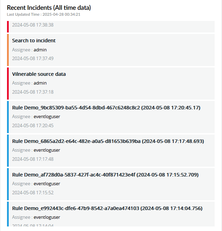The height and width of the screenshot is (231, 222).
Task: Click the 2024-05-08 17:37:49 timestamp
Action: click(33, 58)
